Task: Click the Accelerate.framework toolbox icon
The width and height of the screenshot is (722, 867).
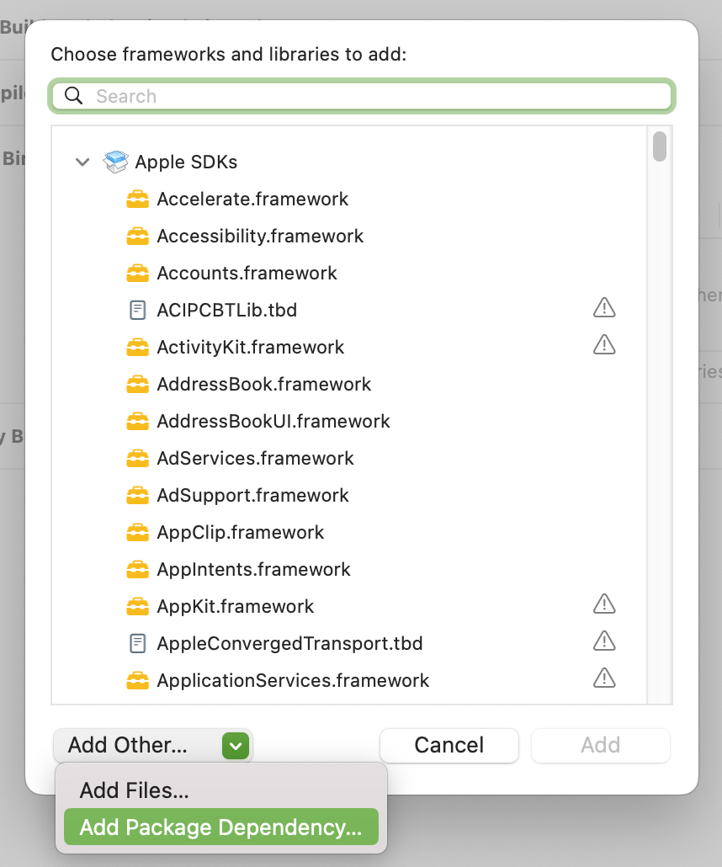Action: (138, 199)
